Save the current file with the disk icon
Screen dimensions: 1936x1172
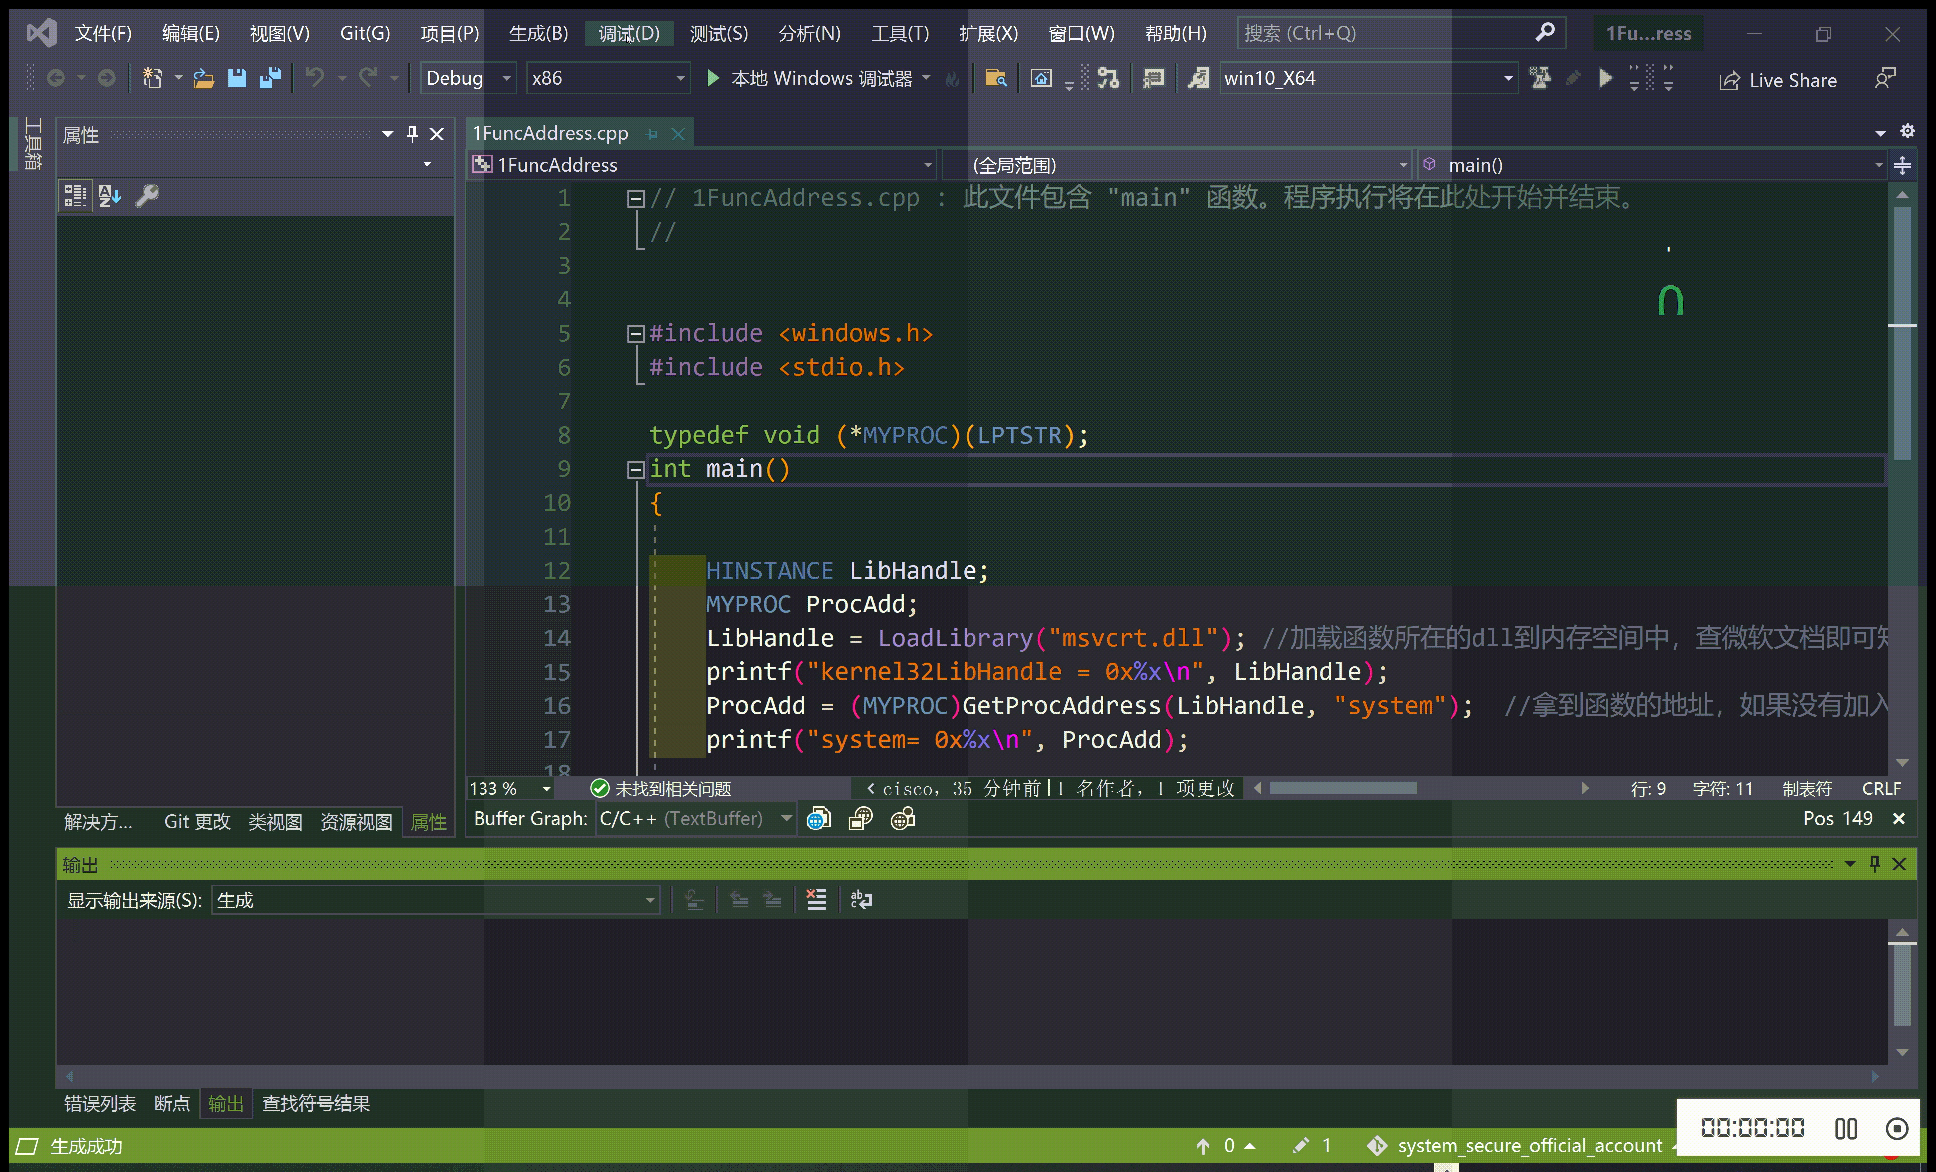click(236, 78)
